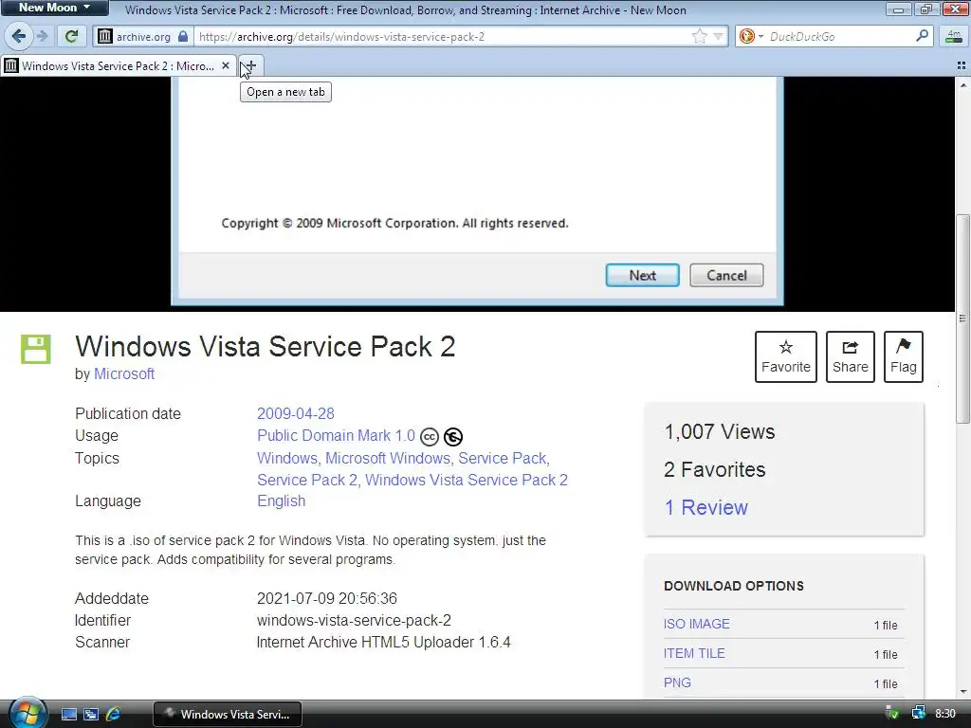
Task: Click the DuckDuckGo search field
Action: click(x=840, y=37)
